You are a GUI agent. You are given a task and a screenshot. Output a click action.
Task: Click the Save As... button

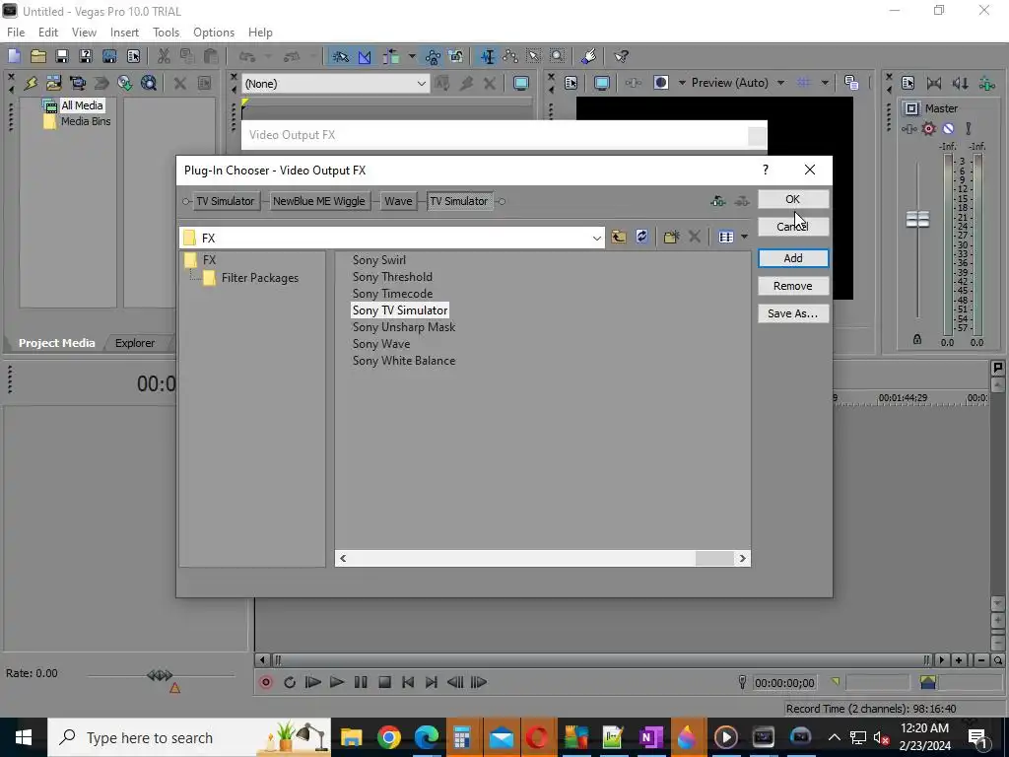pyautogui.click(x=793, y=313)
